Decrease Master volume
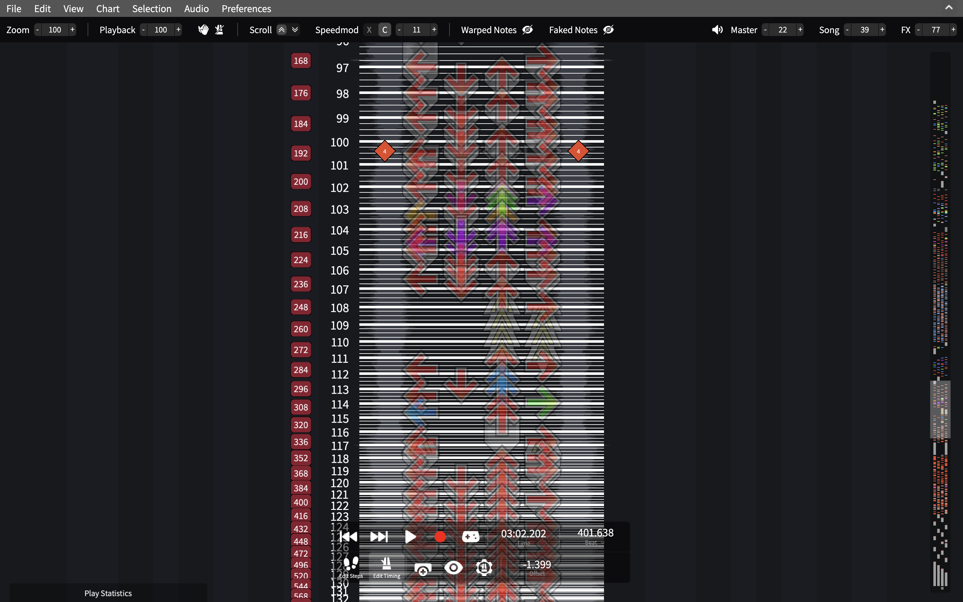This screenshot has width=963, height=602. pyautogui.click(x=765, y=30)
